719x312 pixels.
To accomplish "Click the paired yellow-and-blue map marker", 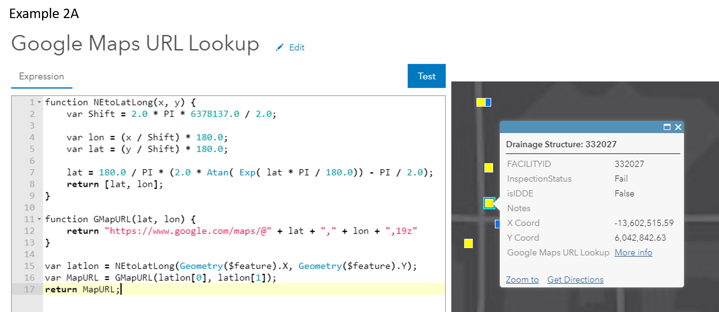I will (484, 102).
